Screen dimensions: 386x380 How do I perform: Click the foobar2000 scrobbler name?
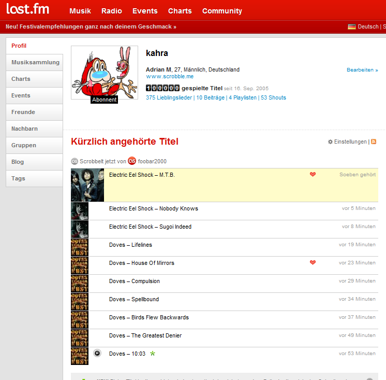pos(152,161)
